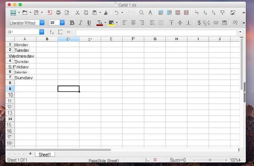Screen dimensions: 254x166
Task: Copy using the Copy icon
Action: [86, 13]
